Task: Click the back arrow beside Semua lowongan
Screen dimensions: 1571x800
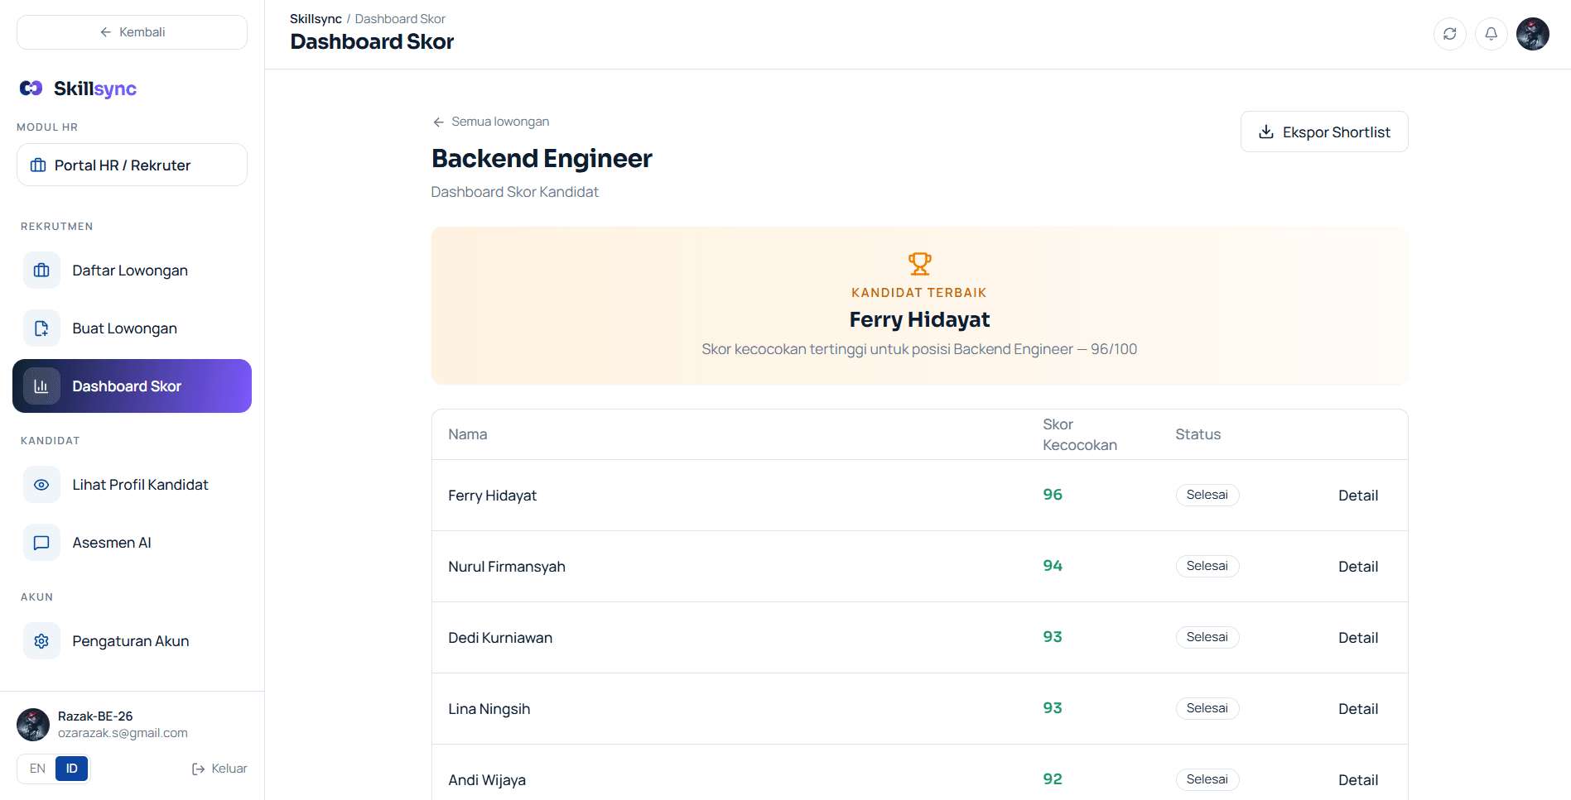Action: [x=438, y=122]
